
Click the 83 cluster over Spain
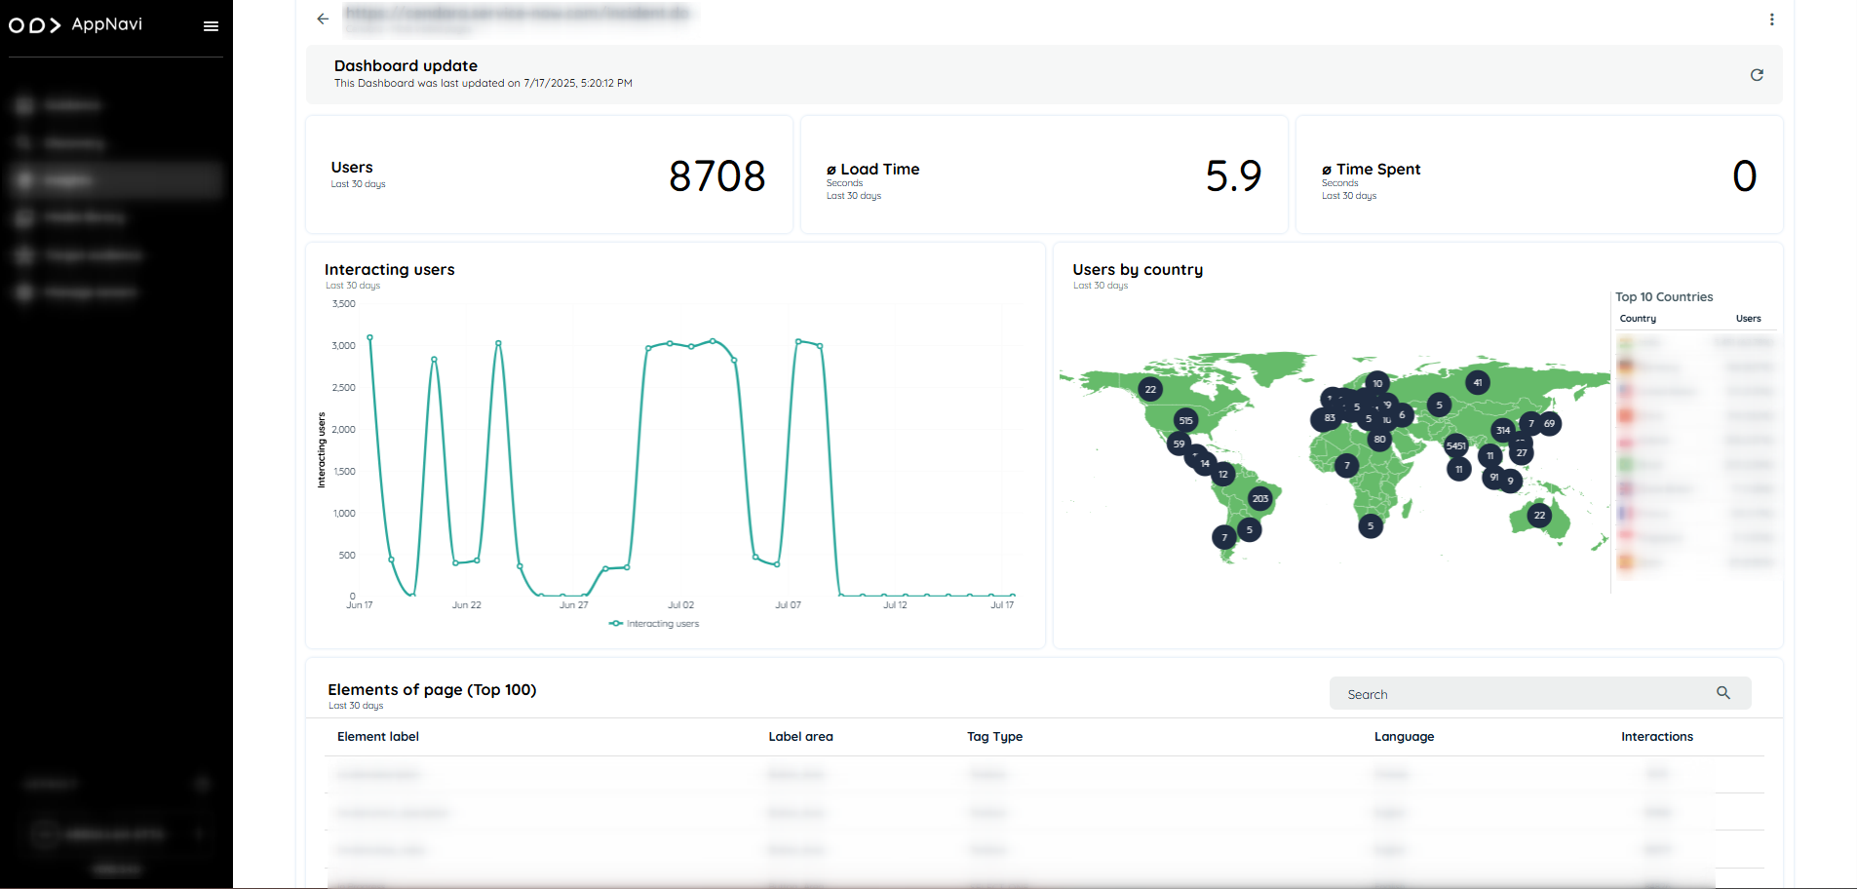click(x=1329, y=418)
